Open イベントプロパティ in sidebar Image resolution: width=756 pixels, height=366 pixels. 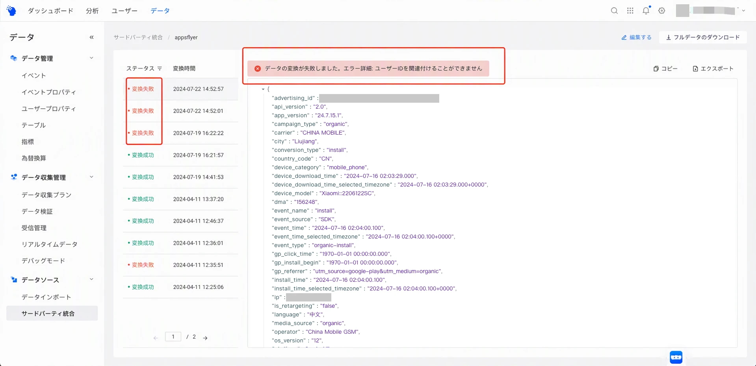(49, 92)
